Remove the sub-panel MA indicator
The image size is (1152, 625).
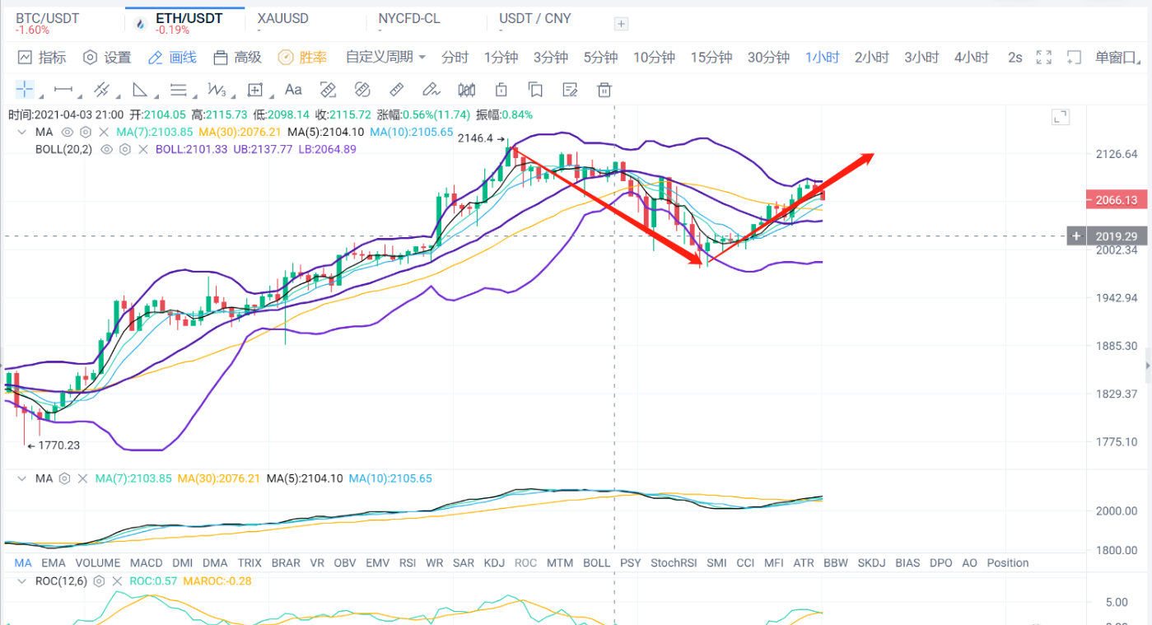[x=82, y=478]
